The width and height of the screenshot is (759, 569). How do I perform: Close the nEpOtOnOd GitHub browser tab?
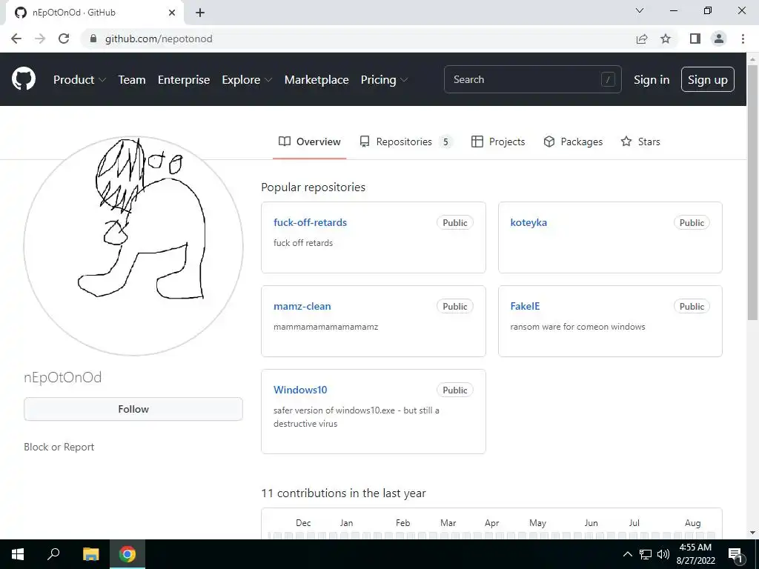[x=172, y=13]
